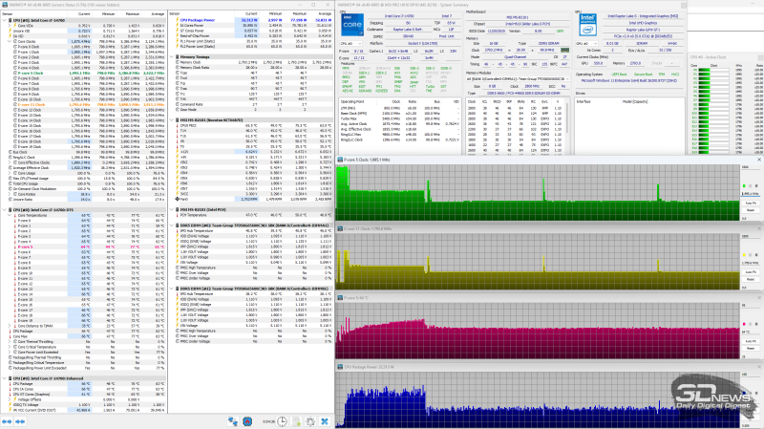
Task: Open the CPU #0 selector dropdown
Action: 351,43
